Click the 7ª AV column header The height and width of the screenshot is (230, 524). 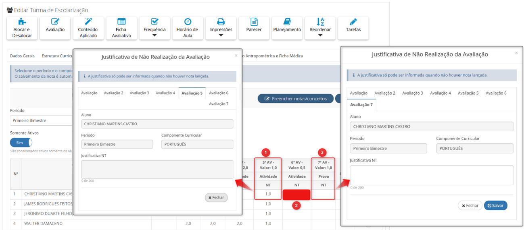point(323,165)
